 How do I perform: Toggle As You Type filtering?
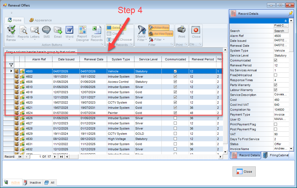pos(161,34)
